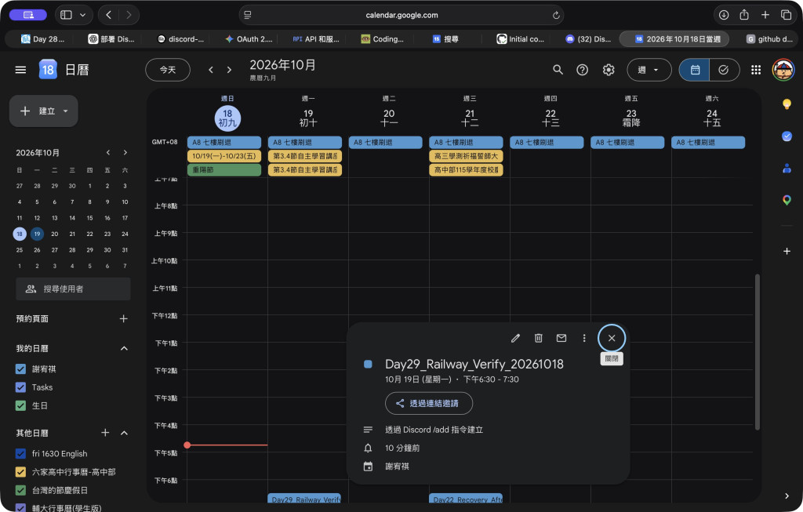Toggle 台灣的節慶假日 calendar checkbox
This screenshot has width=803, height=512.
coord(20,490)
